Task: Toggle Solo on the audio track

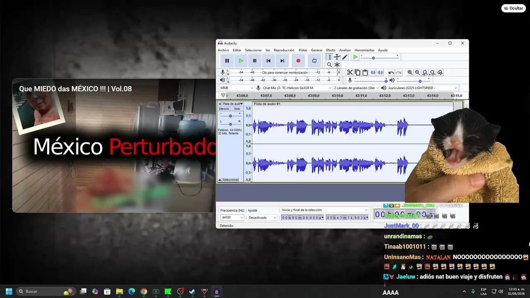Action: (237, 109)
